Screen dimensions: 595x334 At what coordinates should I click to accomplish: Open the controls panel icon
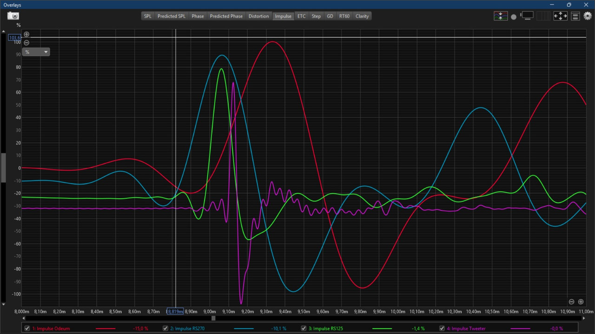click(575, 16)
